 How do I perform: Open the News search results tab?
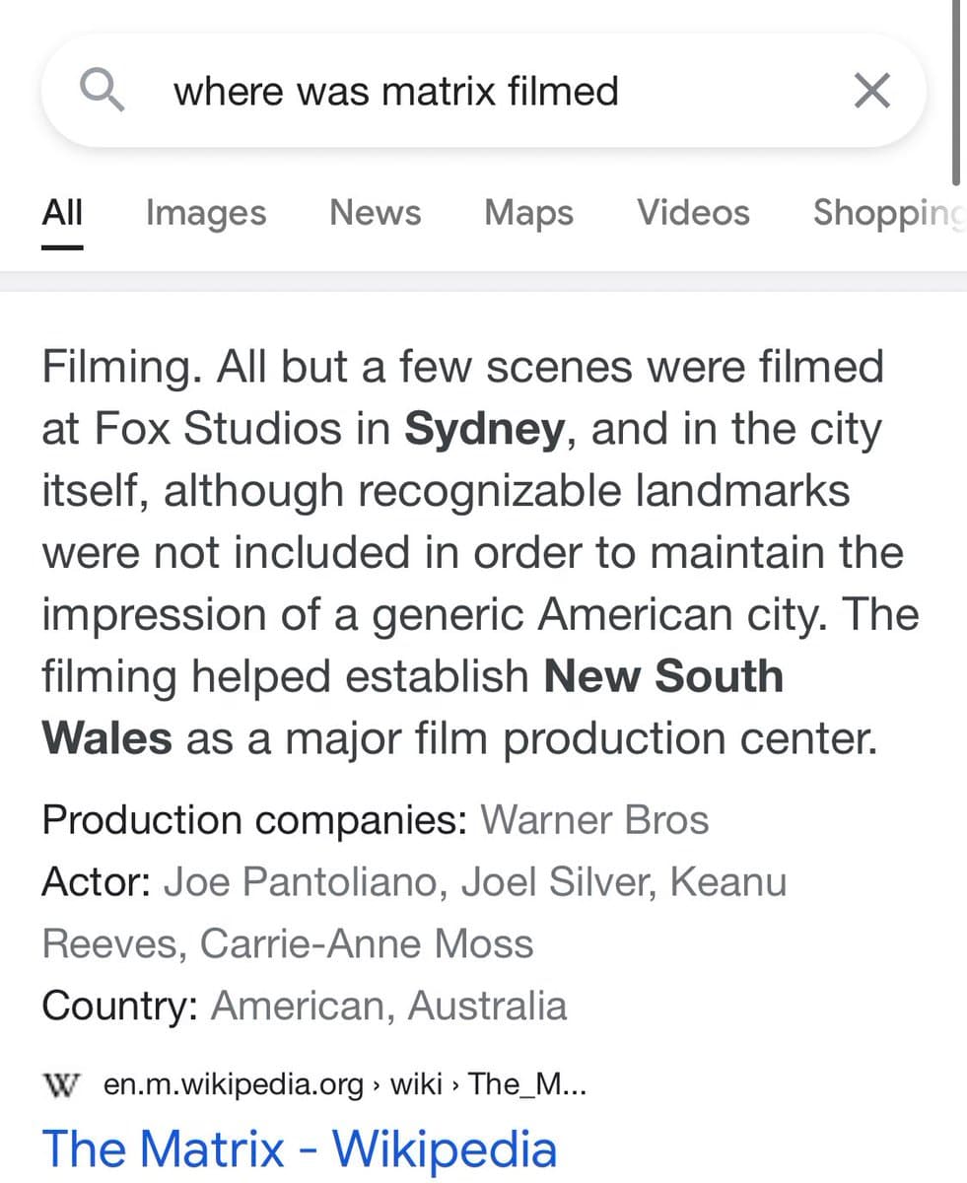[x=375, y=213]
